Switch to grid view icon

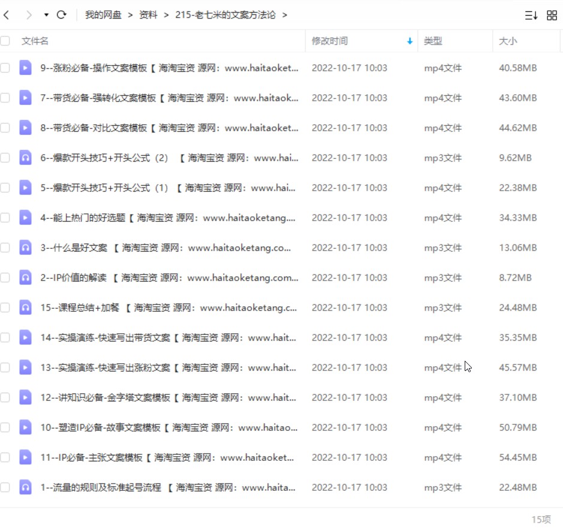pos(552,15)
